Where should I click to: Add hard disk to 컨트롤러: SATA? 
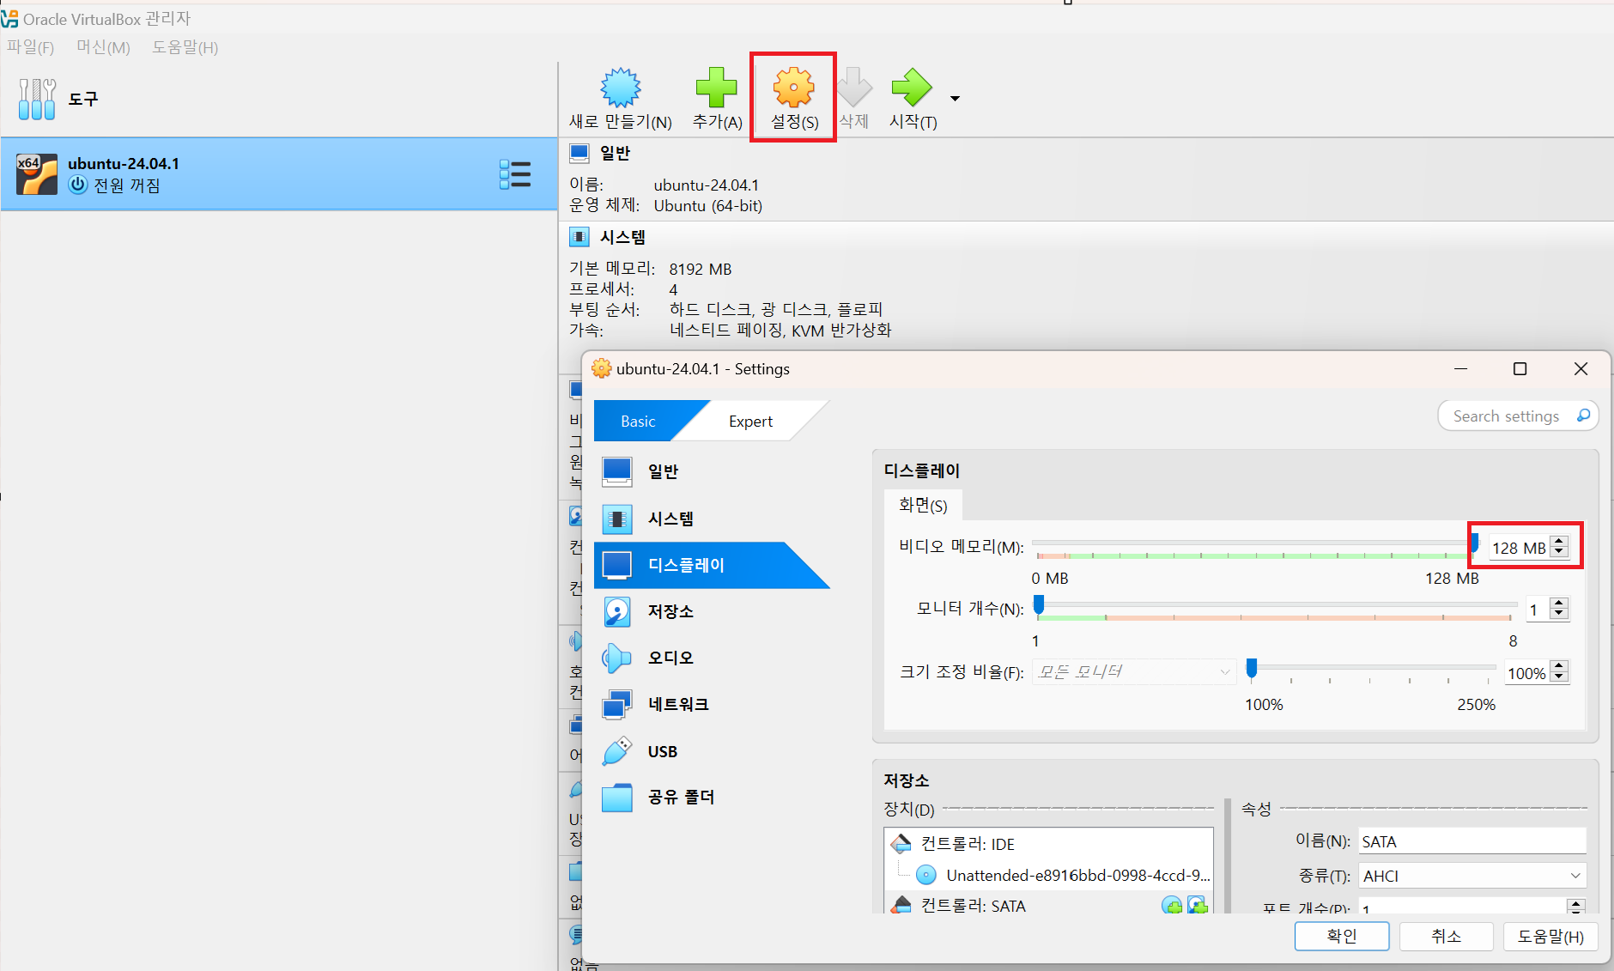click(1198, 905)
